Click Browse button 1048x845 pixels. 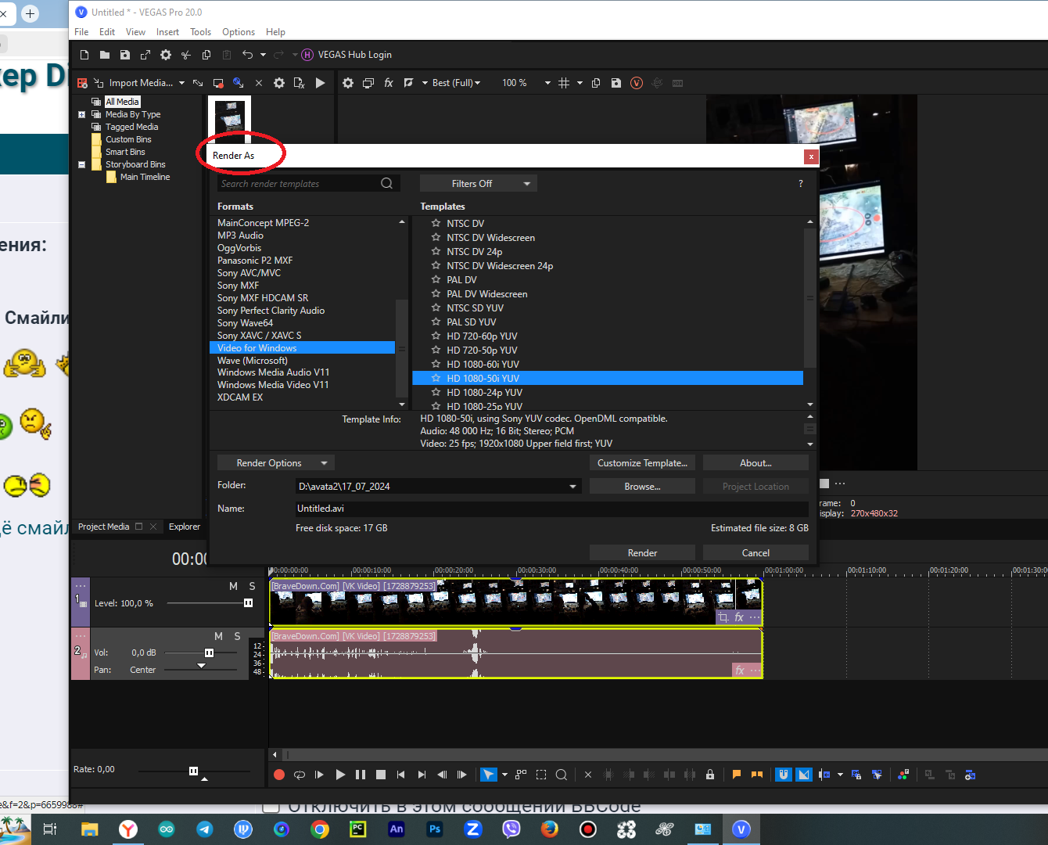click(642, 487)
